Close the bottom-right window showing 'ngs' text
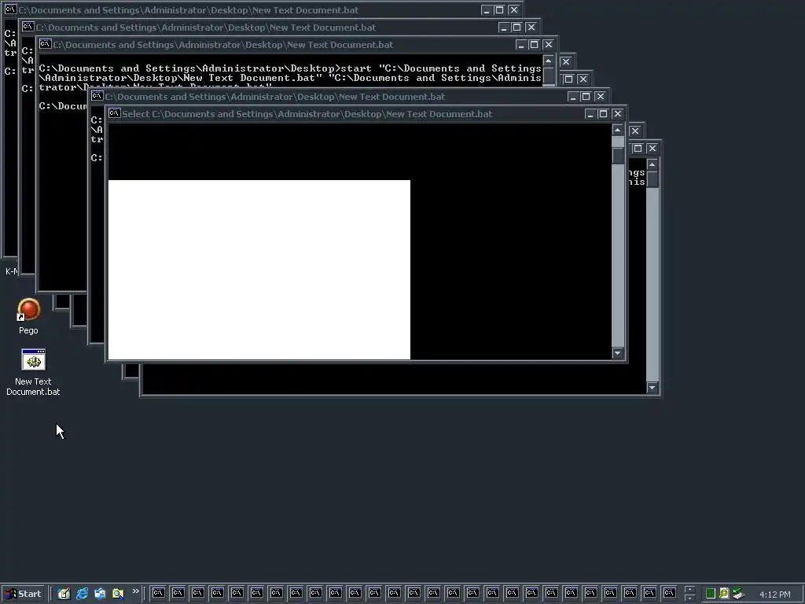The height and width of the screenshot is (604, 805). (x=652, y=149)
